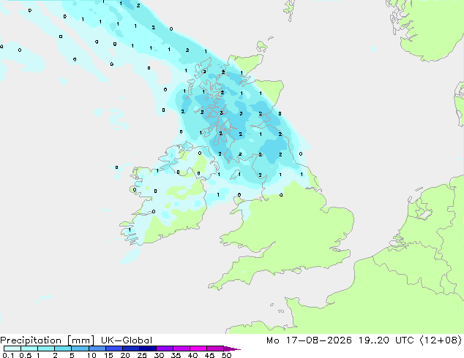Image resolution: width=464 pixels, height=358 pixels.
Task: Click the 'Precipitation [mm]' title text
Action: tap(47, 340)
